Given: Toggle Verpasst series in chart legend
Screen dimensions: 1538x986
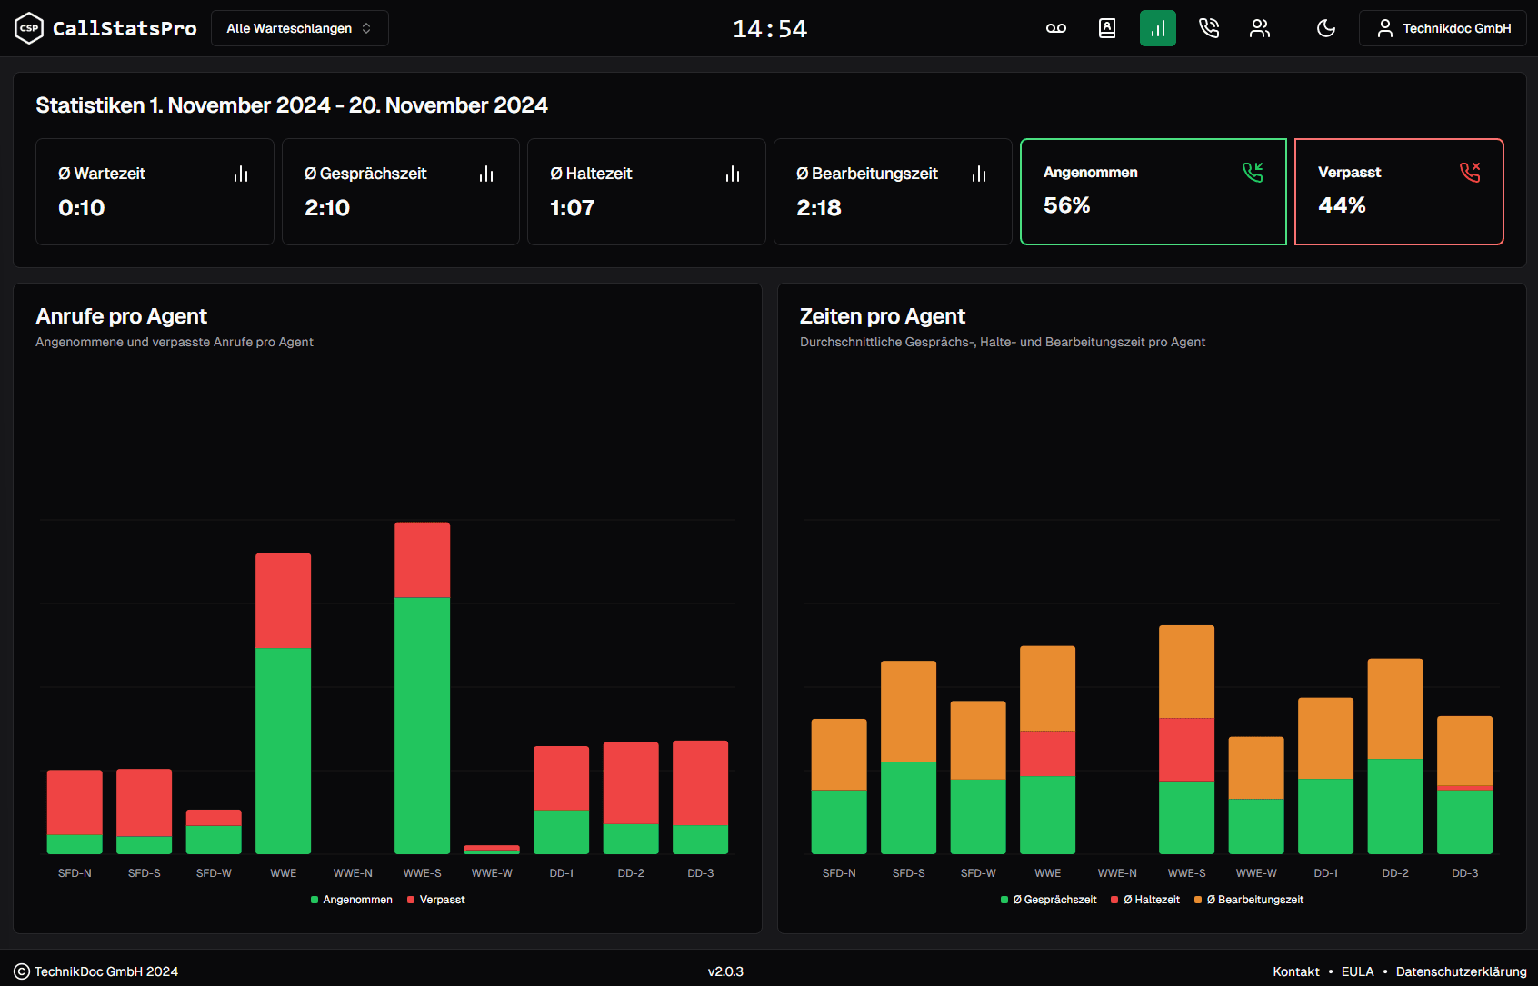Looking at the screenshot, I should 436,900.
